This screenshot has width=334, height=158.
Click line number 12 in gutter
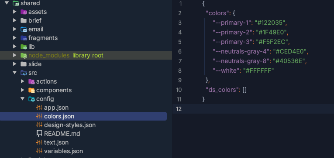point(179,109)
